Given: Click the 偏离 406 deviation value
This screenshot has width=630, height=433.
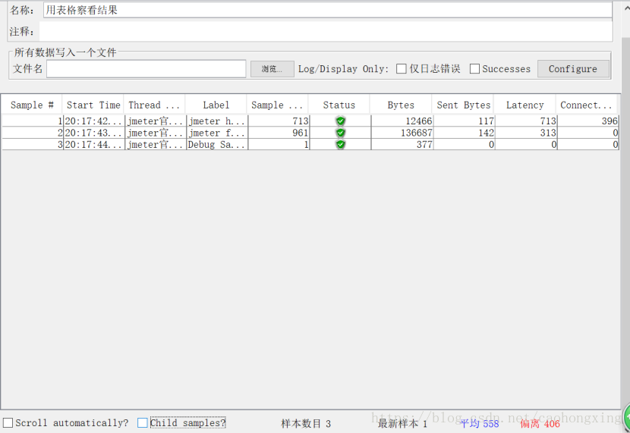Looking at the screenshot, I should point(540,423).
